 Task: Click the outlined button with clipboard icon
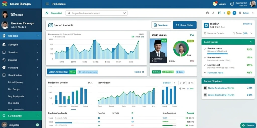pyautogui.click(x=161, y=25)
